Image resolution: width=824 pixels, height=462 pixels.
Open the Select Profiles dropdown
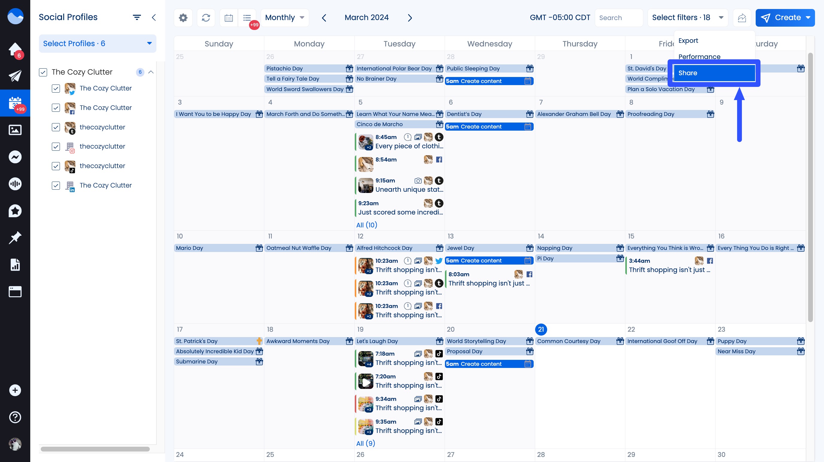pos(97,43)
